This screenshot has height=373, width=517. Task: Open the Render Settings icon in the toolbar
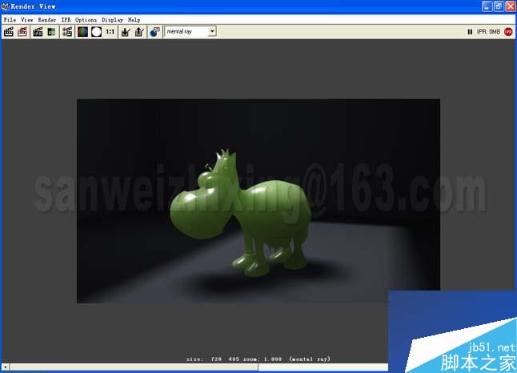click(67, 32)
